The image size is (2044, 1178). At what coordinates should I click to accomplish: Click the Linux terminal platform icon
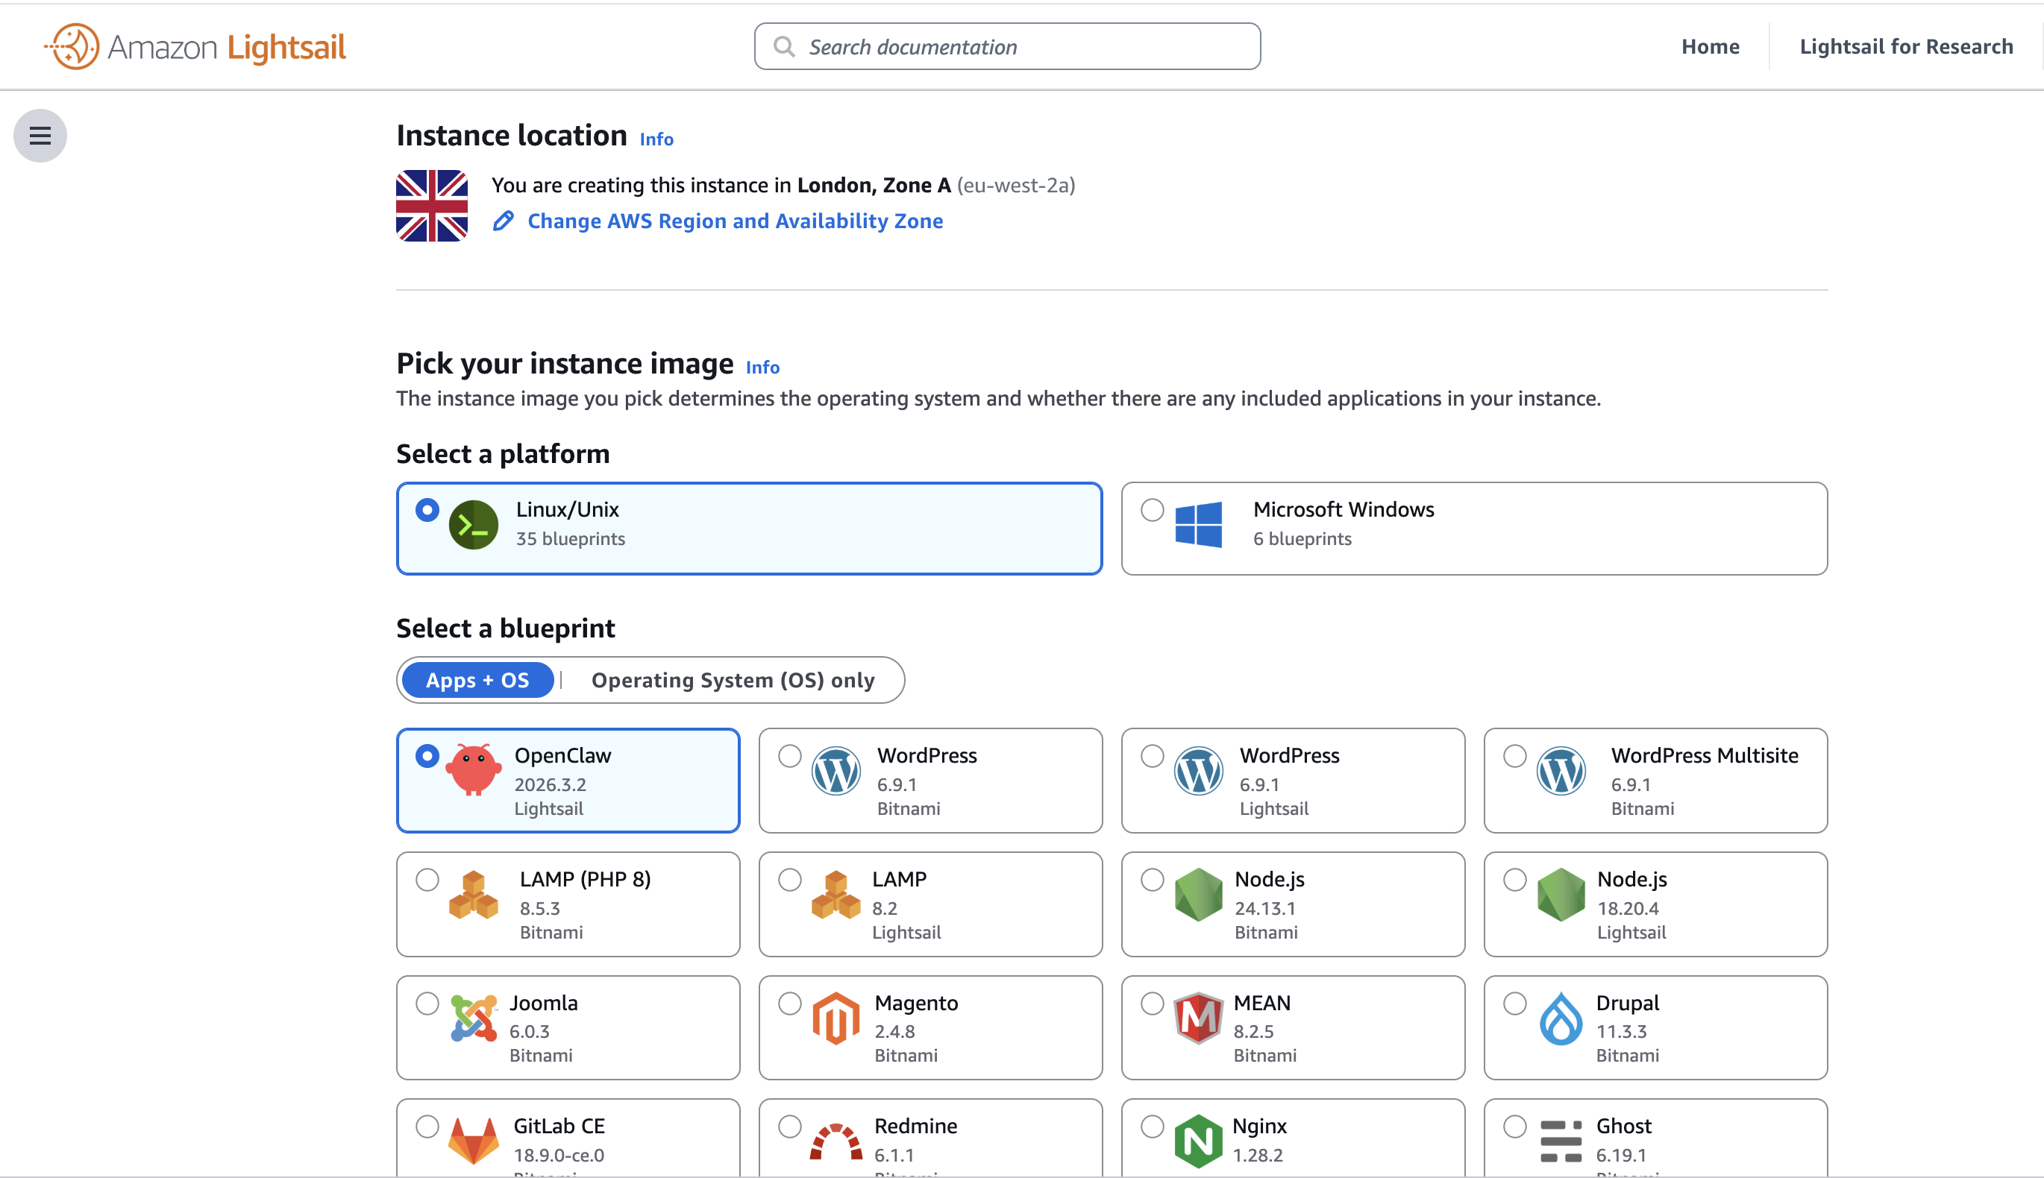coord(473,526)
